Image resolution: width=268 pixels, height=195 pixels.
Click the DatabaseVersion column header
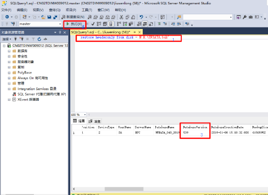[195, 127]
